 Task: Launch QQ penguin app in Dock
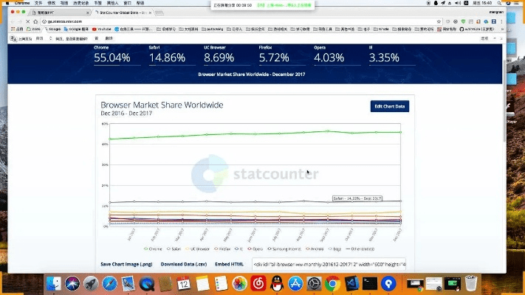(276, 284)
